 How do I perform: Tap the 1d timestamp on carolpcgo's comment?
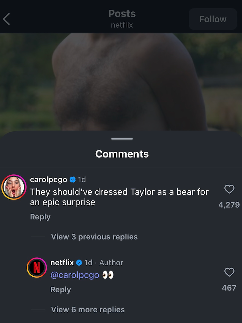pos(81,180)
